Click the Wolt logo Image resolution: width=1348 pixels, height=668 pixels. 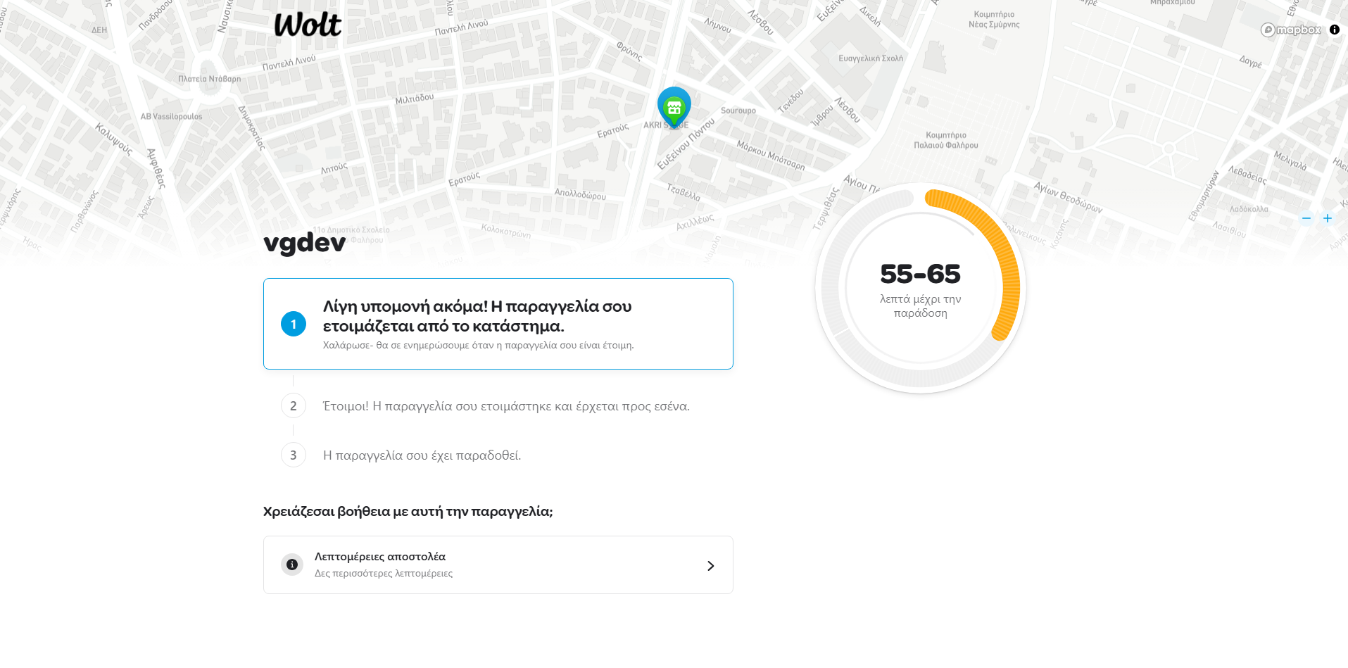308,25
